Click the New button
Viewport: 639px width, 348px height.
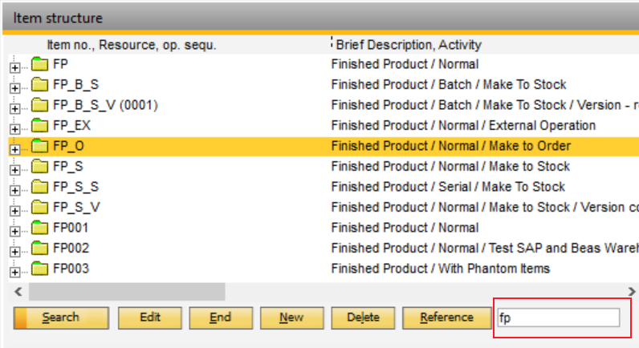pos(291,318)
